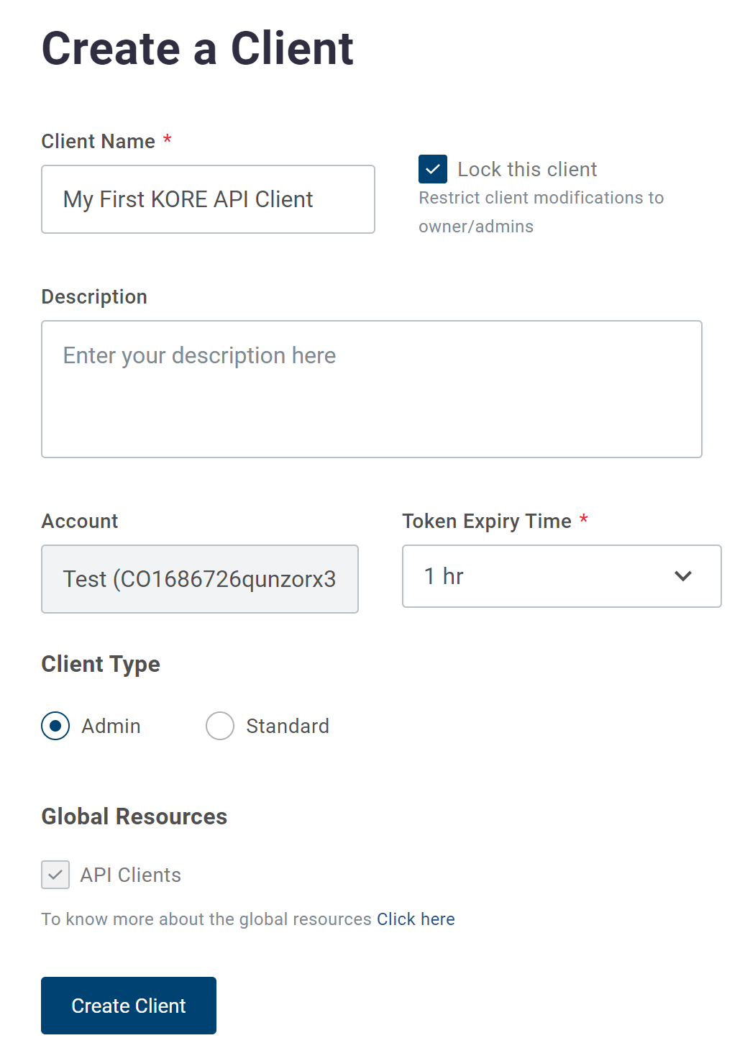This screenshot has height=1061, width=745.
Task: Click the Global Resources section heading
Action: click(x=134, y=816)
